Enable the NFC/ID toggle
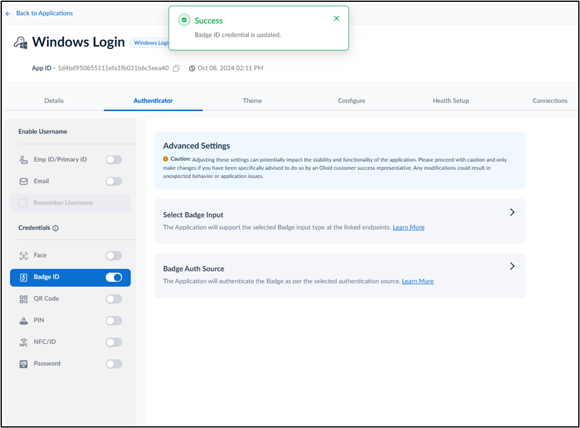Viewport: 580px width, 428px height. click(x=114, y=342)
